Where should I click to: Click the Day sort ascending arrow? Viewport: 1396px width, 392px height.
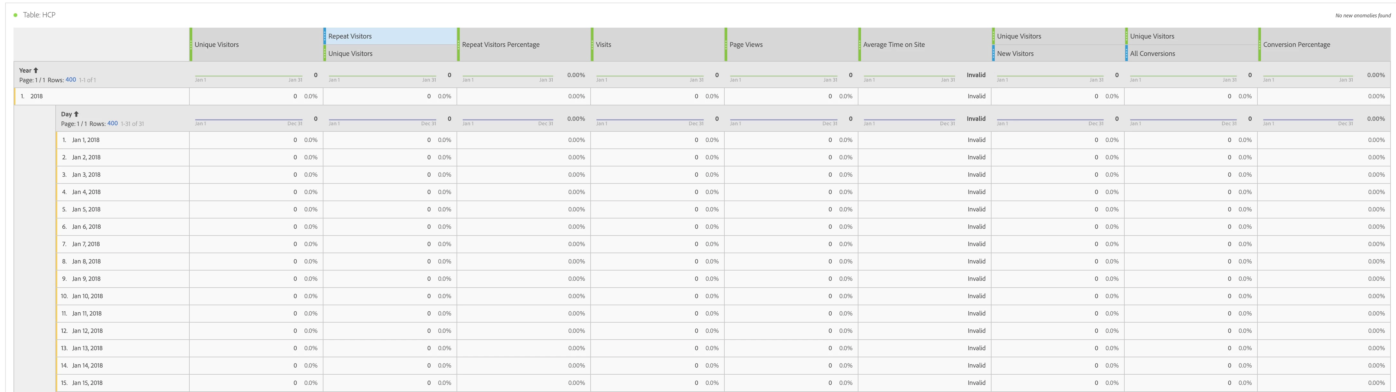[x=76, y=114]
